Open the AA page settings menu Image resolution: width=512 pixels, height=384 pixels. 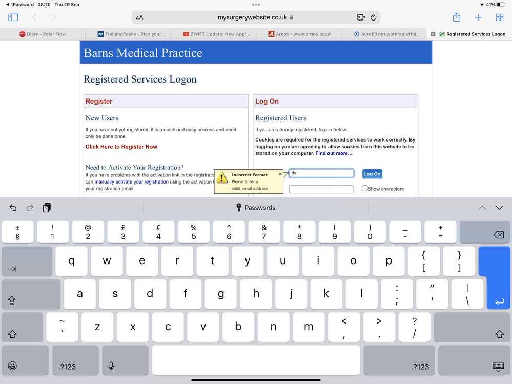(139, 17)
